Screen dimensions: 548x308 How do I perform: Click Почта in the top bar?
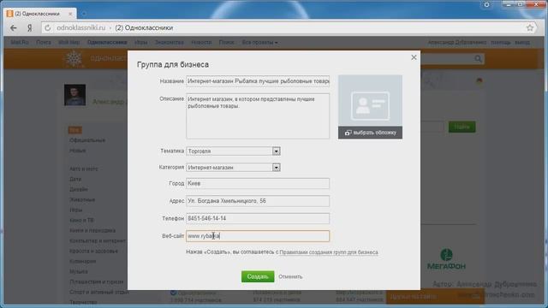coord(44,42)
